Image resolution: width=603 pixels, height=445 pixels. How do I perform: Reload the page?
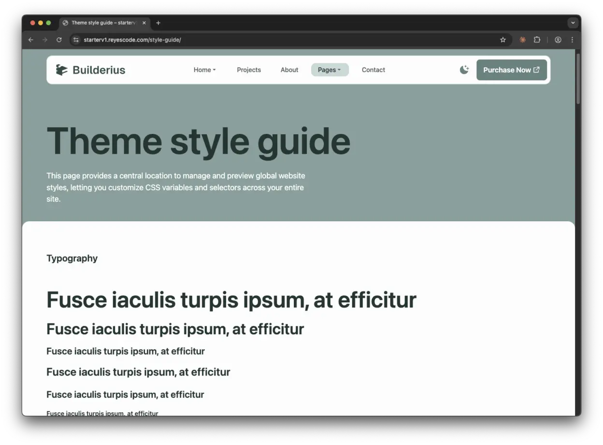[x=59, y=40]
